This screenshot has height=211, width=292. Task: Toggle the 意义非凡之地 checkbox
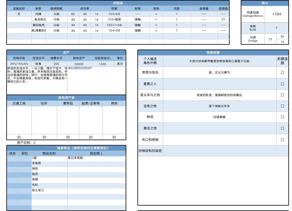tap(282, 95)
